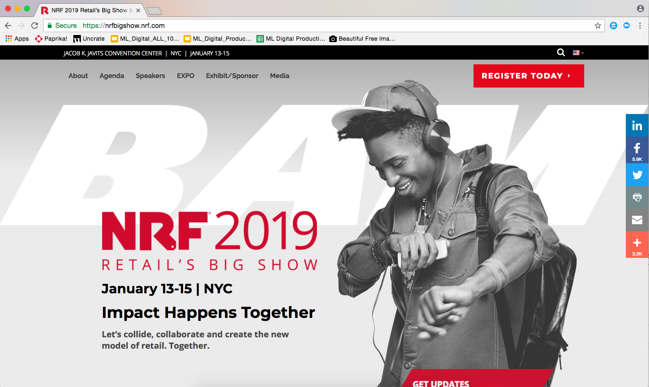Open more sharing options plus icon
The height and width of the screenshot is (387, 649).
click(x=637, y=245)
